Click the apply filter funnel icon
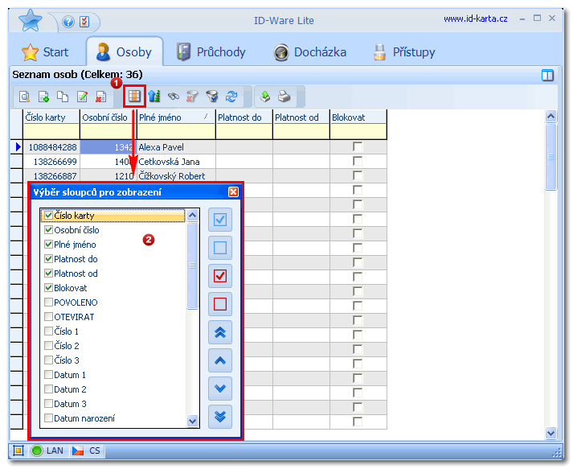573x469 pixels. 212,97
